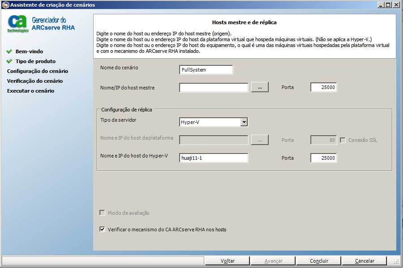Click the green checkmark beside Tipo de produto
This screenshot has width=403, height=268.
click(9, 61)
